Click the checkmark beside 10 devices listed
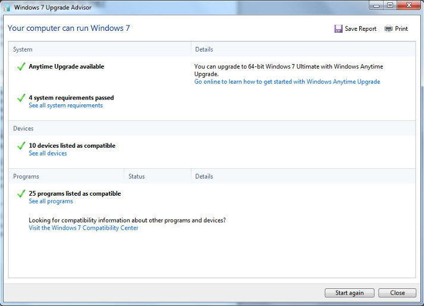 [21, 145]
